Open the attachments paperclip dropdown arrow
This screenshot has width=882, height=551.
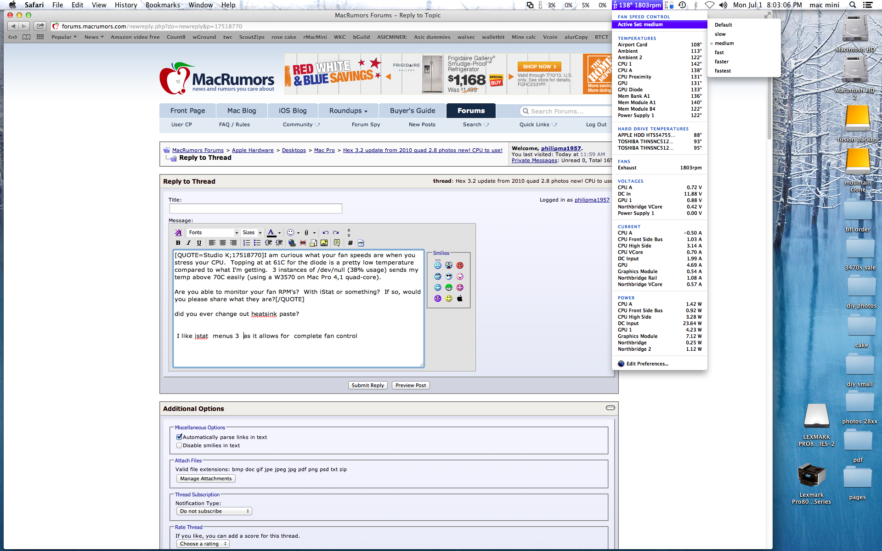(x=314, y=233)
